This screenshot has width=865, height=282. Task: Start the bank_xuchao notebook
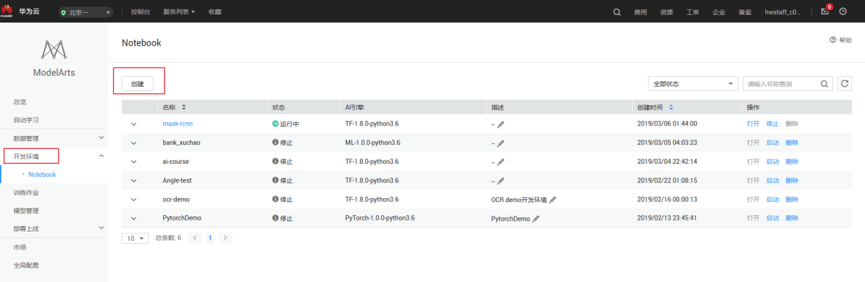[772, 143]
